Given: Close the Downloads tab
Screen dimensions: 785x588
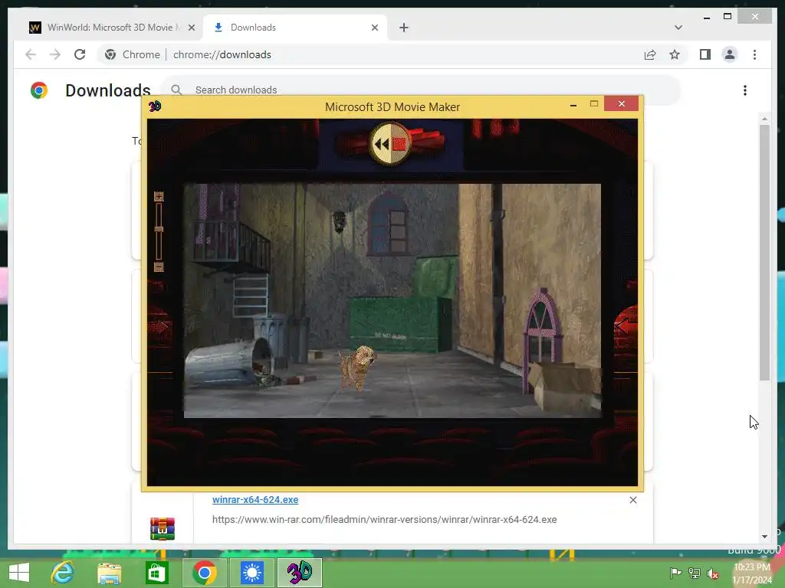Looking at the screenshot, I should [374, 28].
